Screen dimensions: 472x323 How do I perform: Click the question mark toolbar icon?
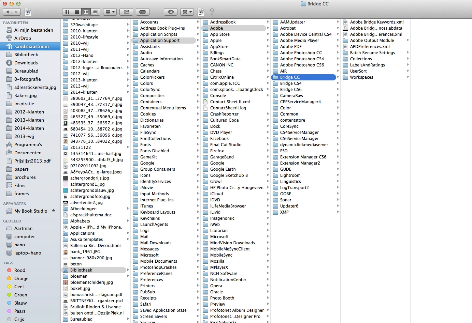(x=212, y=12)
